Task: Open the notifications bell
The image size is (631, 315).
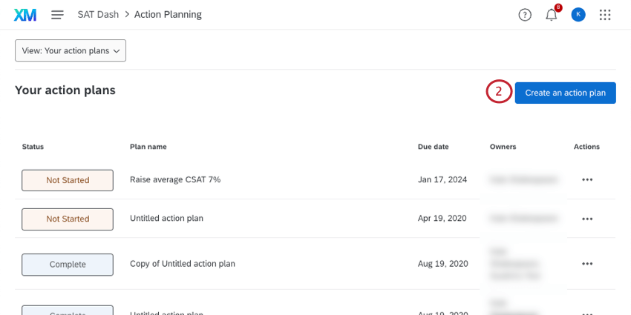Action: [x=551, y=15]
